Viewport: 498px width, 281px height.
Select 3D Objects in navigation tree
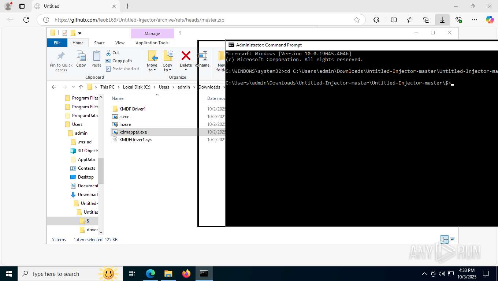click(85, 151)
